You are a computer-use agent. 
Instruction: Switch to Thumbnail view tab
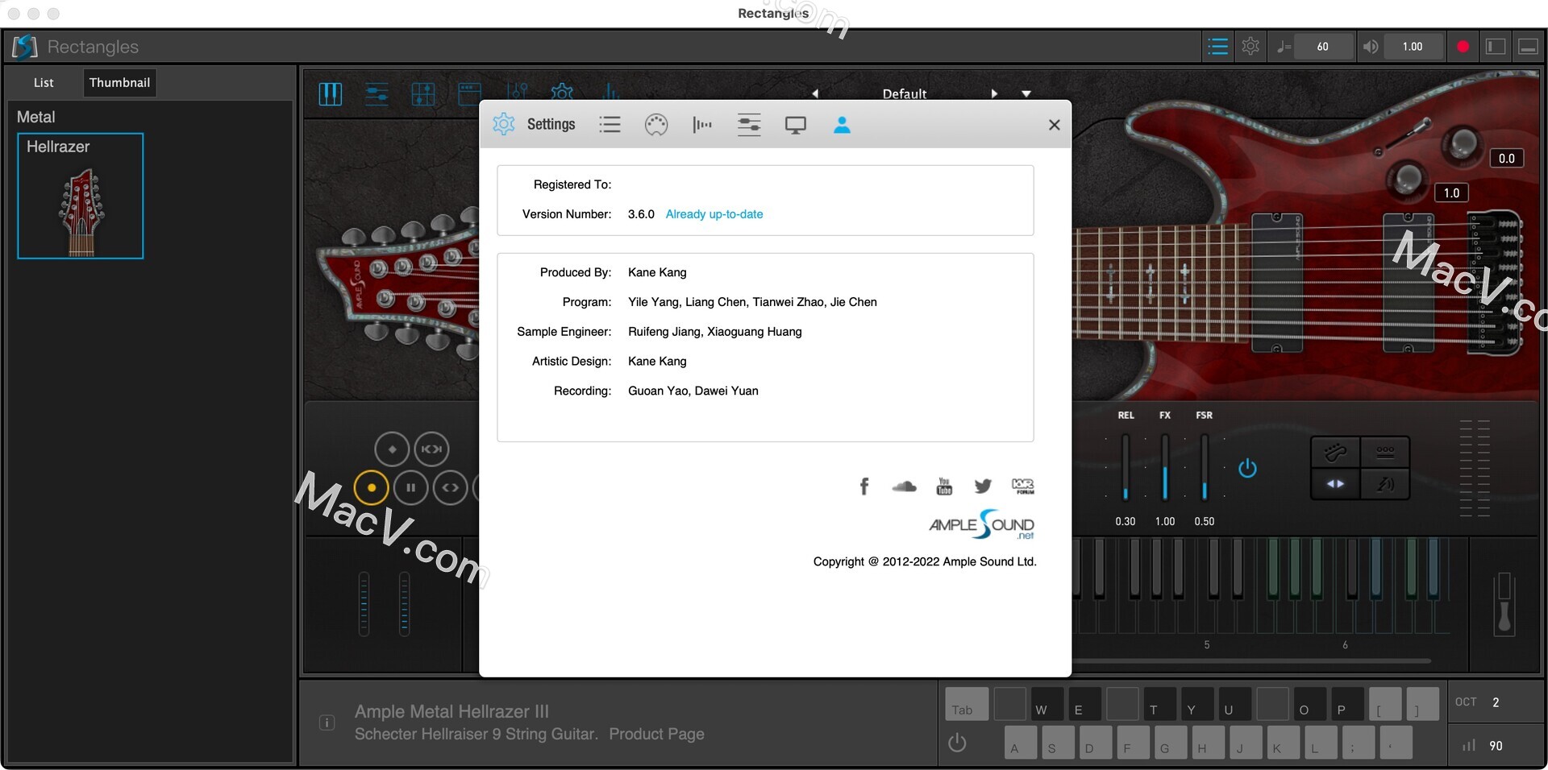click(x=119, y=82)
